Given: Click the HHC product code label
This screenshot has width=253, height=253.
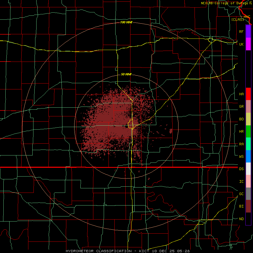Looking at the screenshot, I should coord(247,17).
